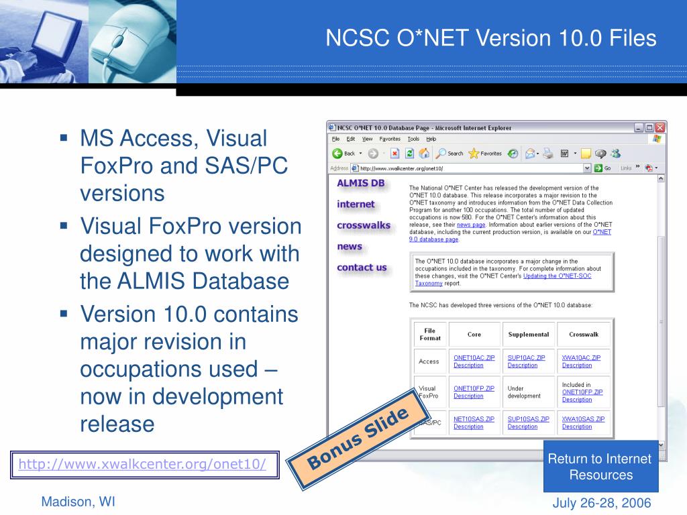Download ONET10FP.ZIP in Core column
Viewport: 687px width, 515px height.
[x=474, y=388]
